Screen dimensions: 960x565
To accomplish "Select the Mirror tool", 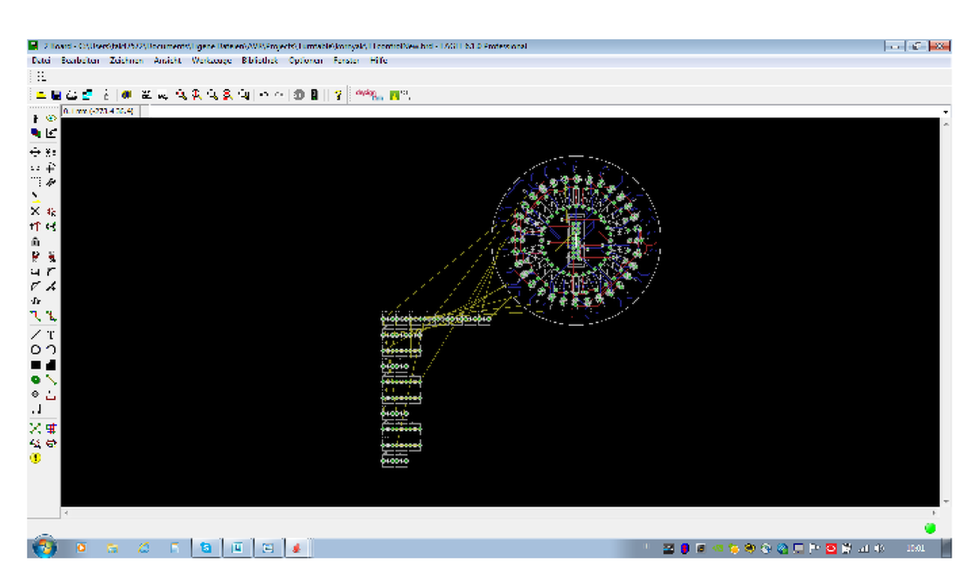I will (35, 168).
